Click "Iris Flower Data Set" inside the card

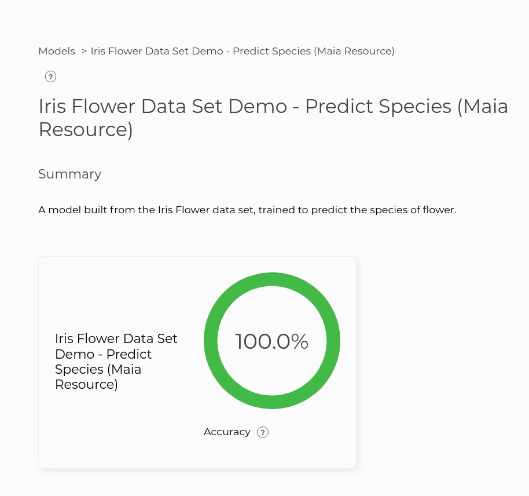point(116,338)
